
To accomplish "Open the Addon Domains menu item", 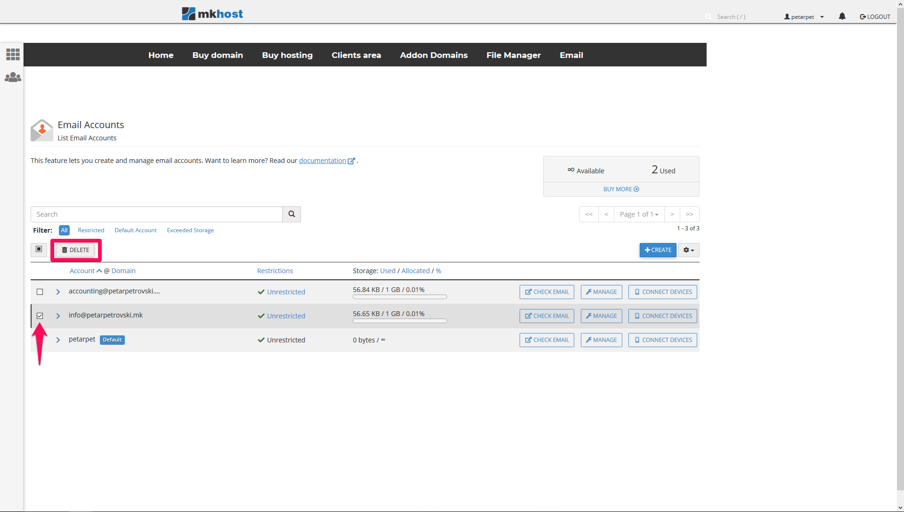I will point(433,55).
